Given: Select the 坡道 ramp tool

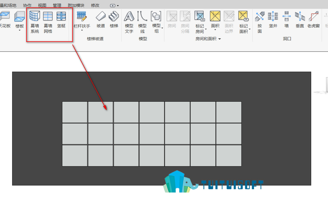Looking at the screenshot, I should (101, 20).
